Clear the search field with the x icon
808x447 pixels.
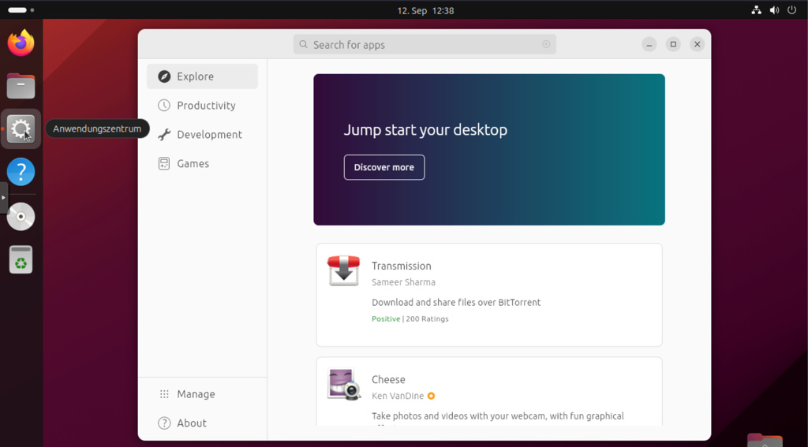pos(546,44)
